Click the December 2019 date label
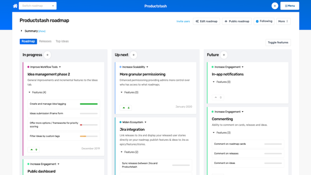This screenshot has width=311, height=175. click(91, 149)
